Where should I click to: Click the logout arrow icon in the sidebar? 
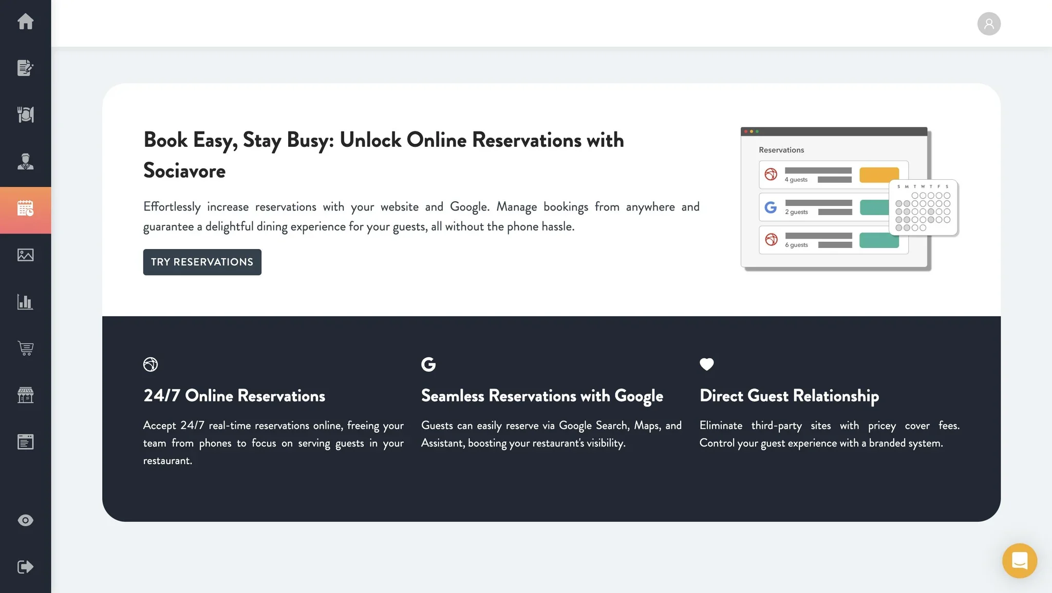pyautogui.click(x=25, y=567)
